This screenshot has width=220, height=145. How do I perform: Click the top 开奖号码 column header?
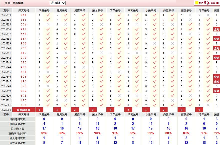click(x=24, y=10)
